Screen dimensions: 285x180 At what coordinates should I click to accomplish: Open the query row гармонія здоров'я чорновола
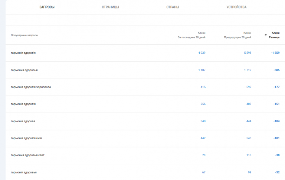(145, 87)
